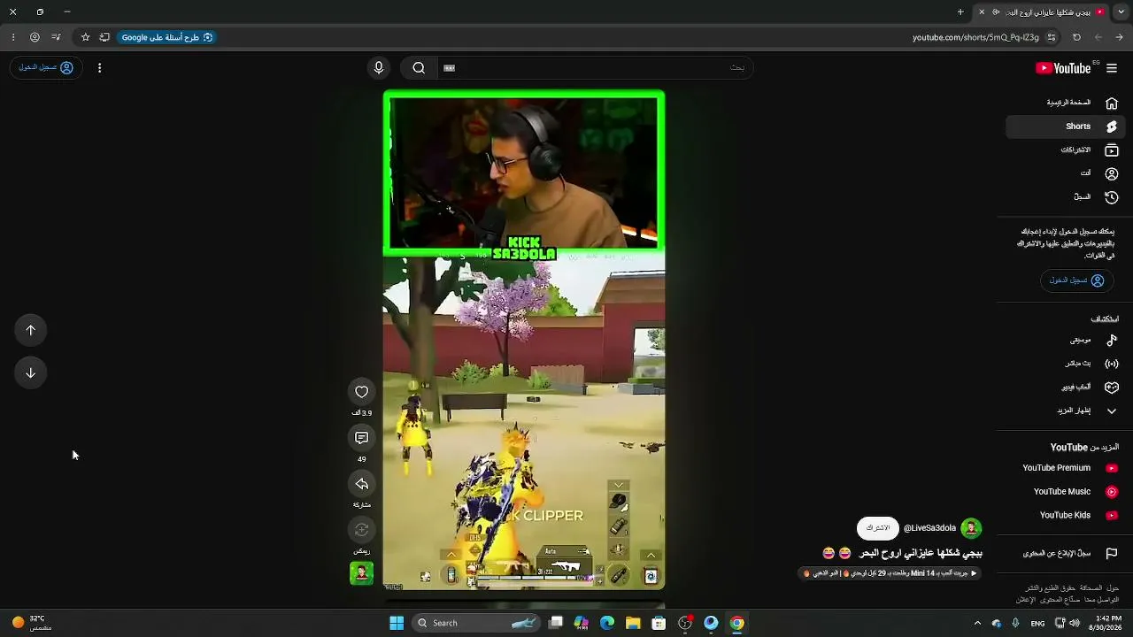
Task: Open the sound thumbnail below Remix
Action: [361, 573]
